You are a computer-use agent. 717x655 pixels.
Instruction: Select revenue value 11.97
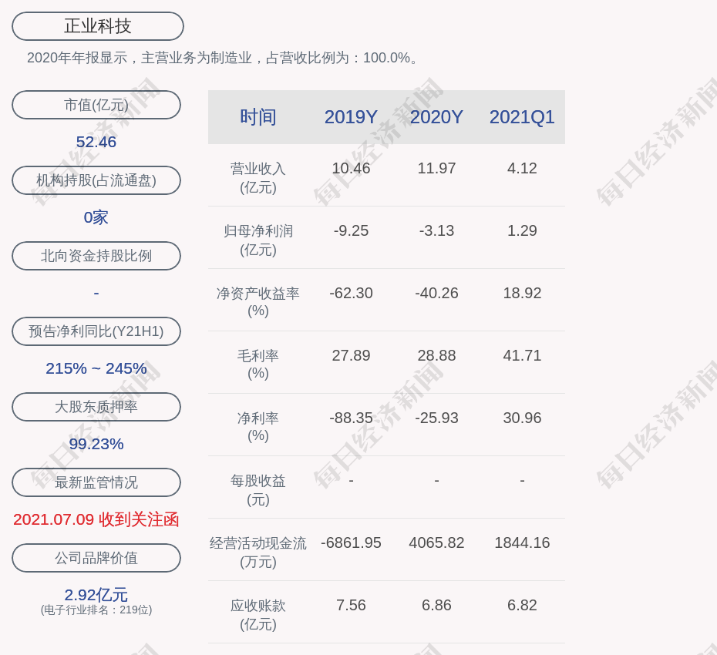(436, 168)
